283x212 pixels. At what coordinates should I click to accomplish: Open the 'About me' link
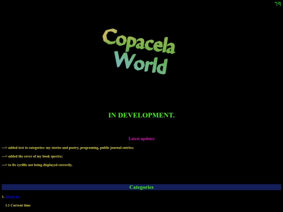tap(13, 197)
